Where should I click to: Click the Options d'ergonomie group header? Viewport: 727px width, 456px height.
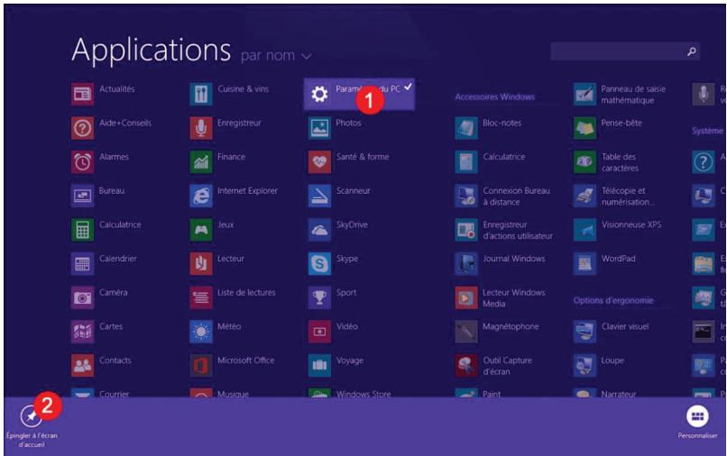[612, 300]
